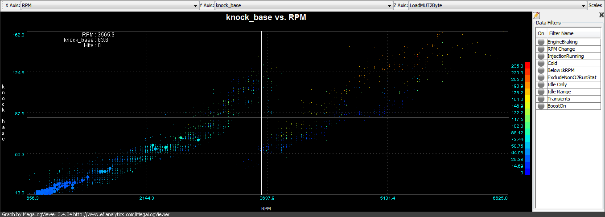Toggle the Below1kRPM filter circle
This screenshot has height=217, width=605.
pos(541,70)
